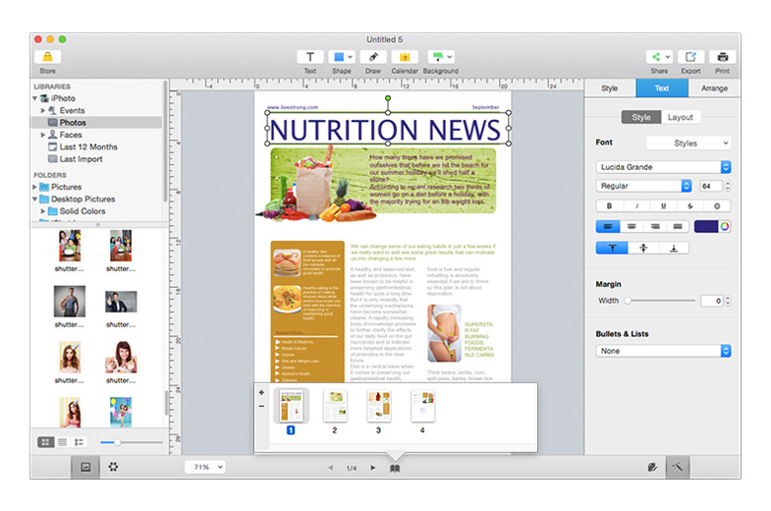The width and height of the screenshot is (771, 511).
Task: Open the Draw pen tool
Action: point(373,57)
